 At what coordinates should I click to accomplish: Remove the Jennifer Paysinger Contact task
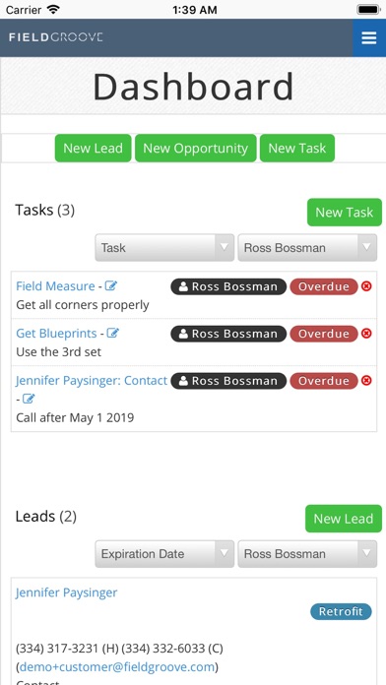coord(366,381)
